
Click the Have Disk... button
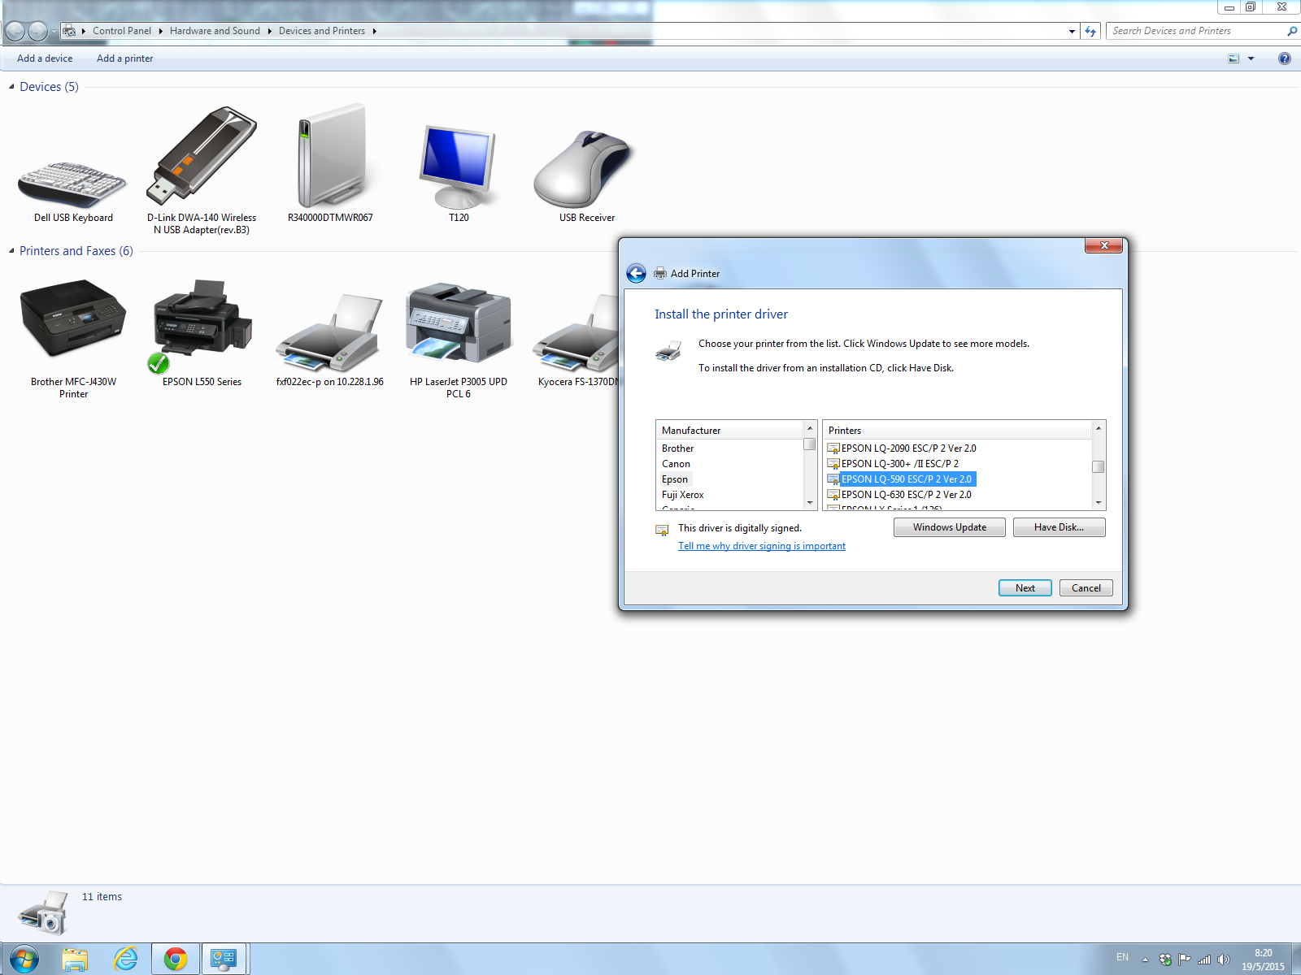(x=1060, y=527)
